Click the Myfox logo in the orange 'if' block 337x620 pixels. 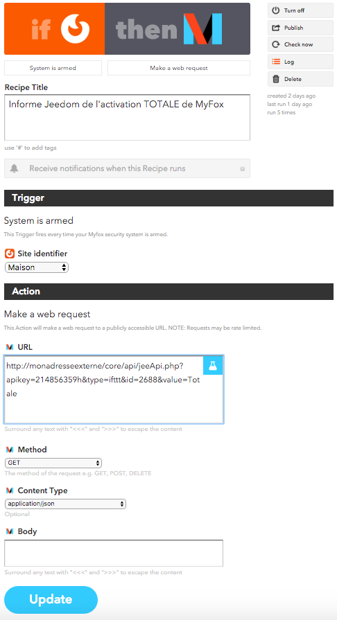(76, 29)
